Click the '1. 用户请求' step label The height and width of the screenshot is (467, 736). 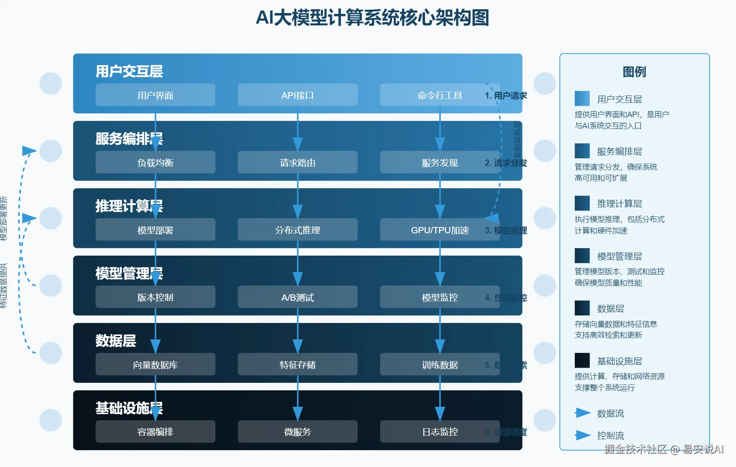point(506,96)
